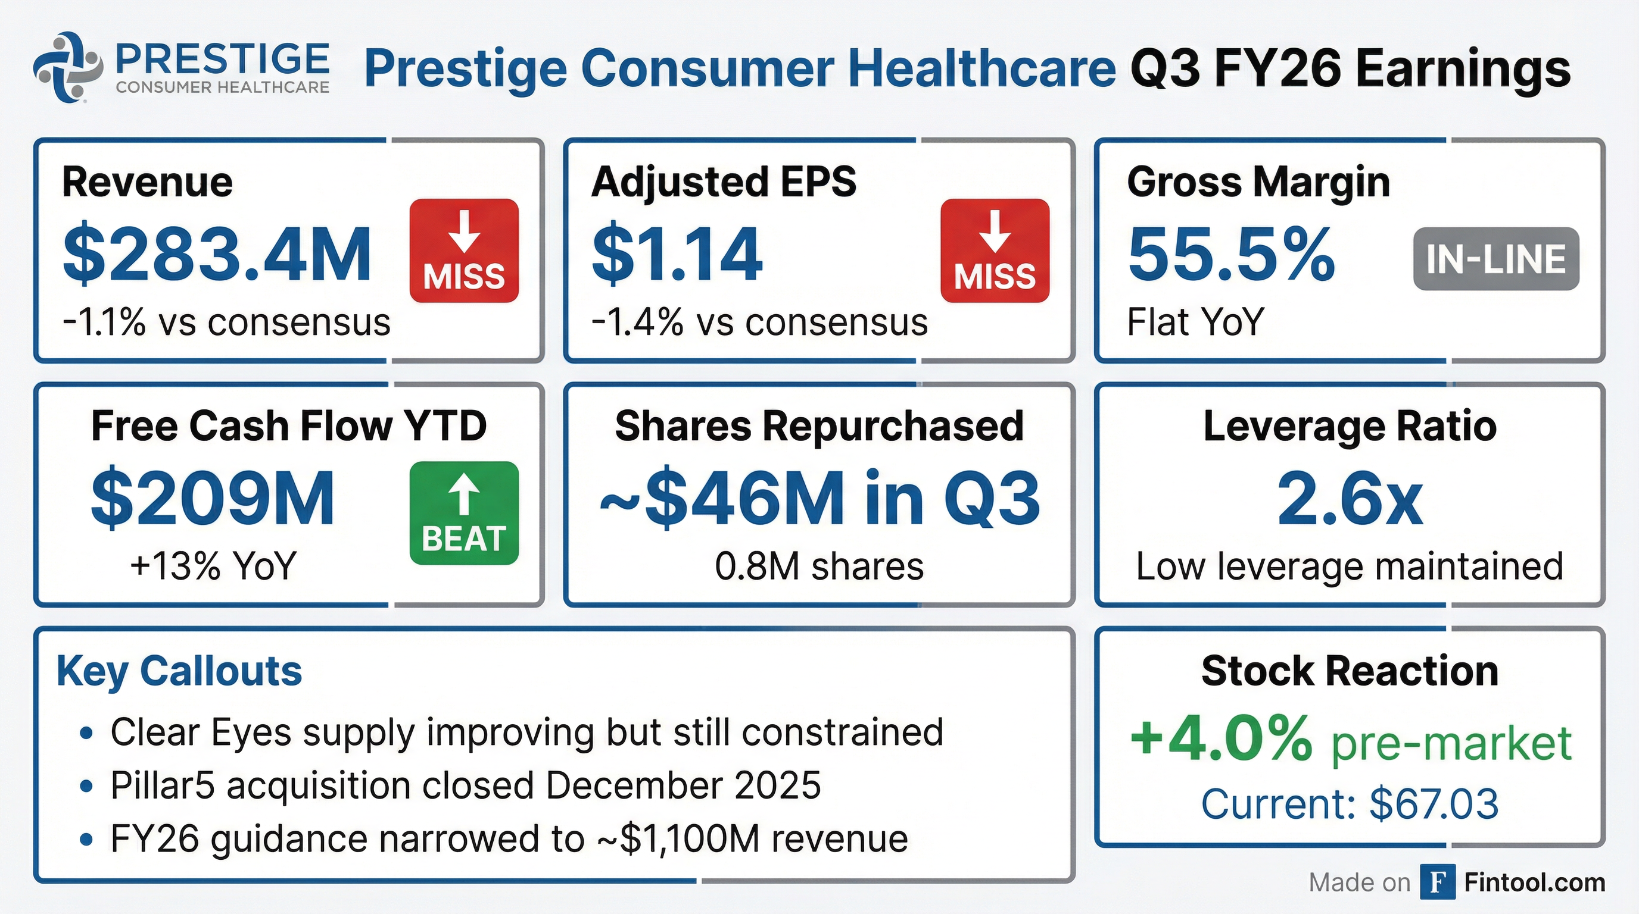Click the Prestige Consumer Healthcare logo icon

point(67,67)
